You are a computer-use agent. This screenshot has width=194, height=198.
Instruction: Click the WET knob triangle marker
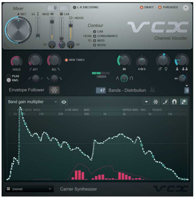click(x=18, y=14)
